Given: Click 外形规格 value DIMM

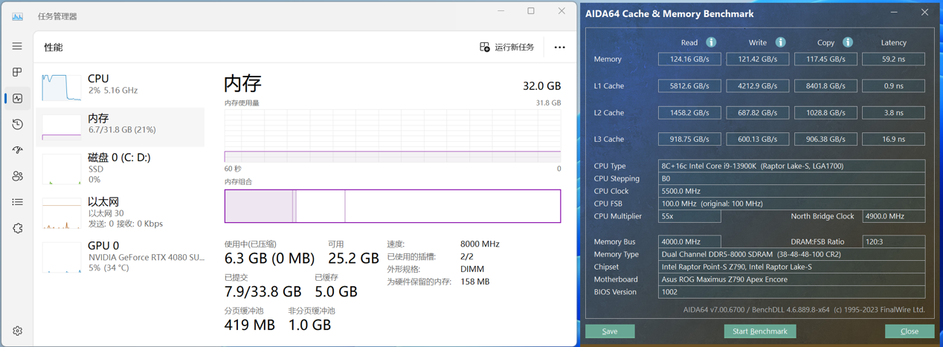Looking at the screenshot, I should [472, 269].
